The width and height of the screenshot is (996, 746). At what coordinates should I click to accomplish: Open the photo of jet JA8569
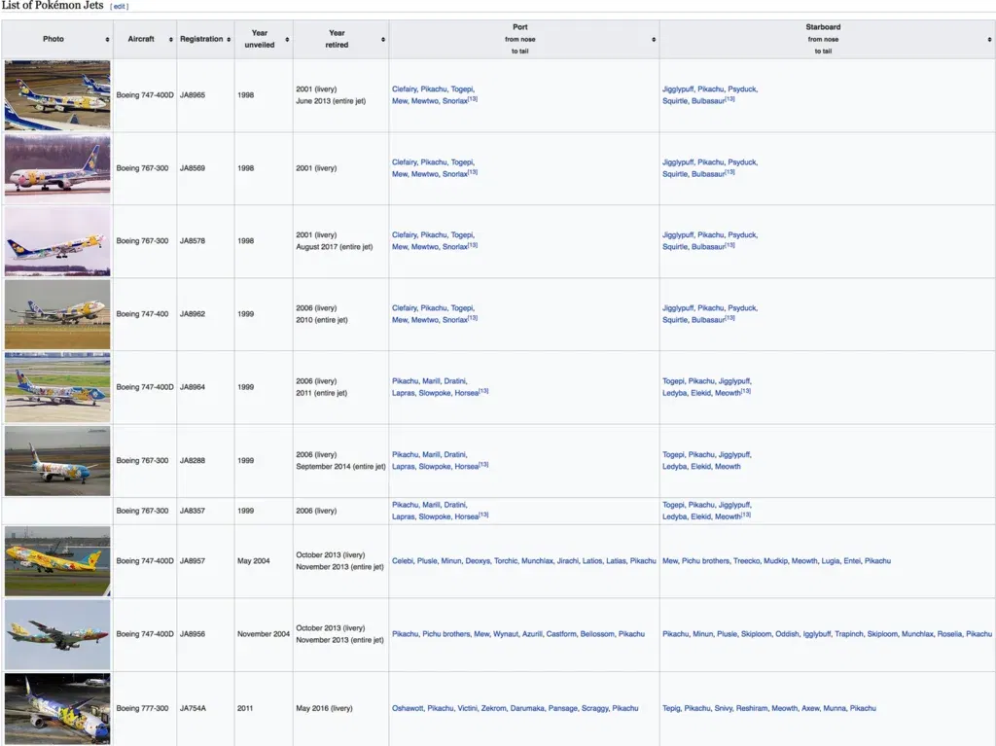(57, 168)
